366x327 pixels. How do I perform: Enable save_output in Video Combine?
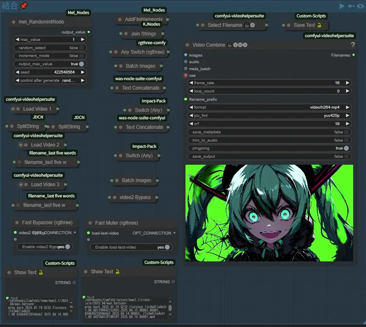coord(347,156)
